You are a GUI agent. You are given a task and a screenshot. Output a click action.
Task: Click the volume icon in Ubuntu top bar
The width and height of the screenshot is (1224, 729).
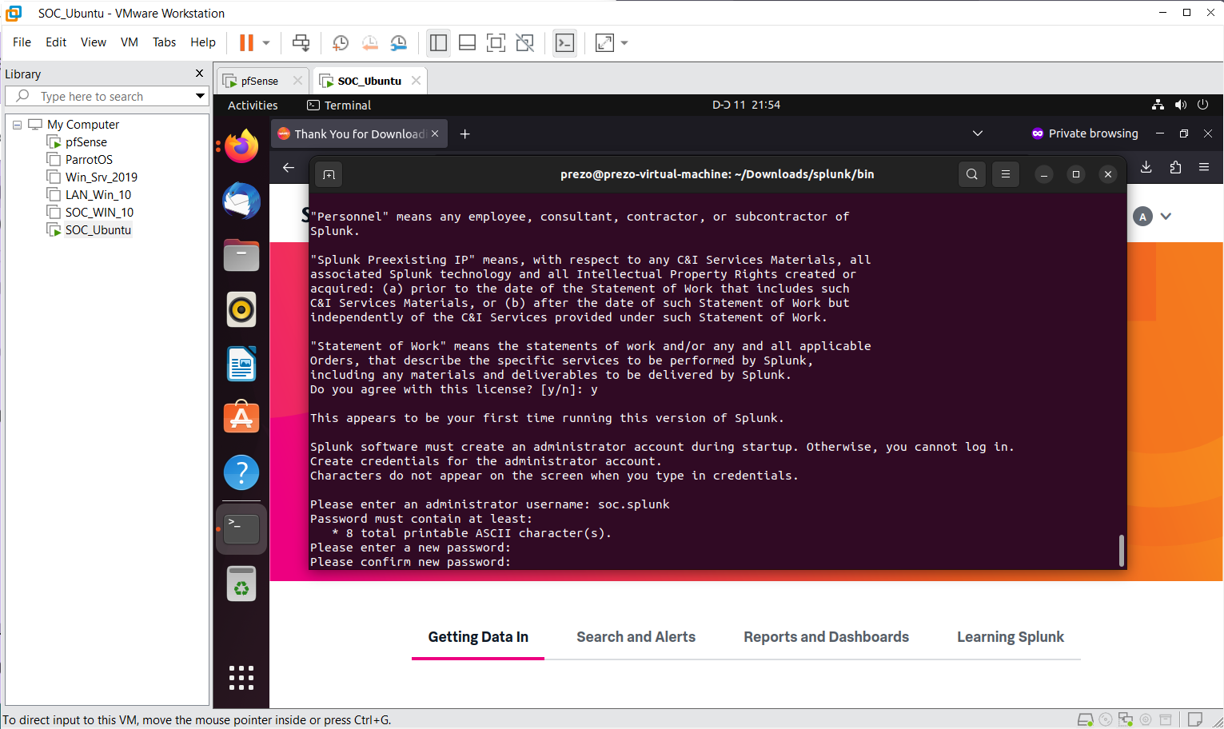(1180, 105)
